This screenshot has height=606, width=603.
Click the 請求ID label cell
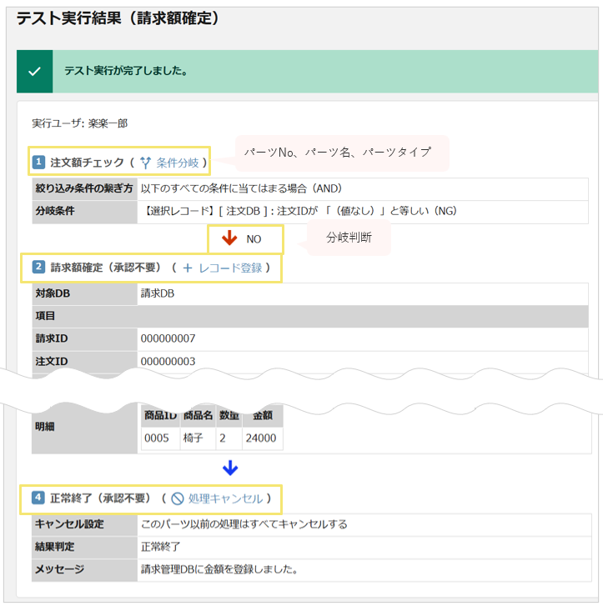coord(85,339)
